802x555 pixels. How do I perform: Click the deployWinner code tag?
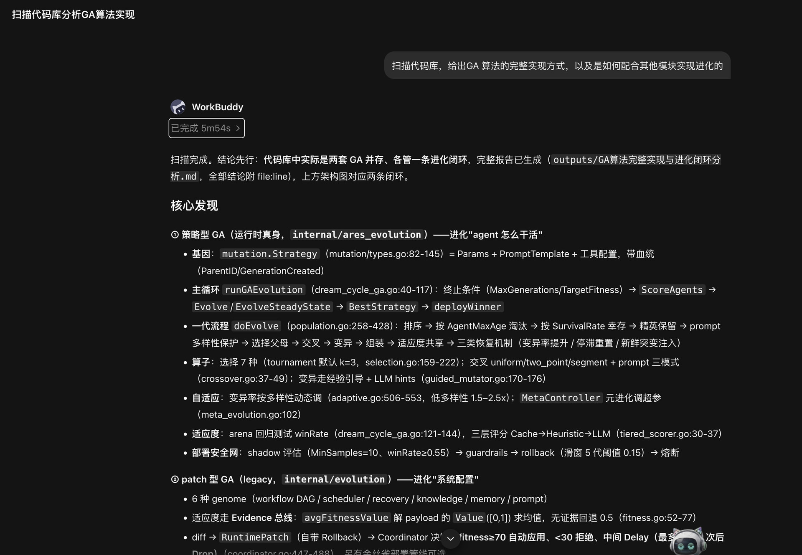click(x=467, y=307)
